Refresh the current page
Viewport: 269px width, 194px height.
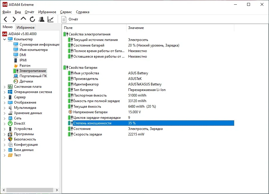coord(32,19)
